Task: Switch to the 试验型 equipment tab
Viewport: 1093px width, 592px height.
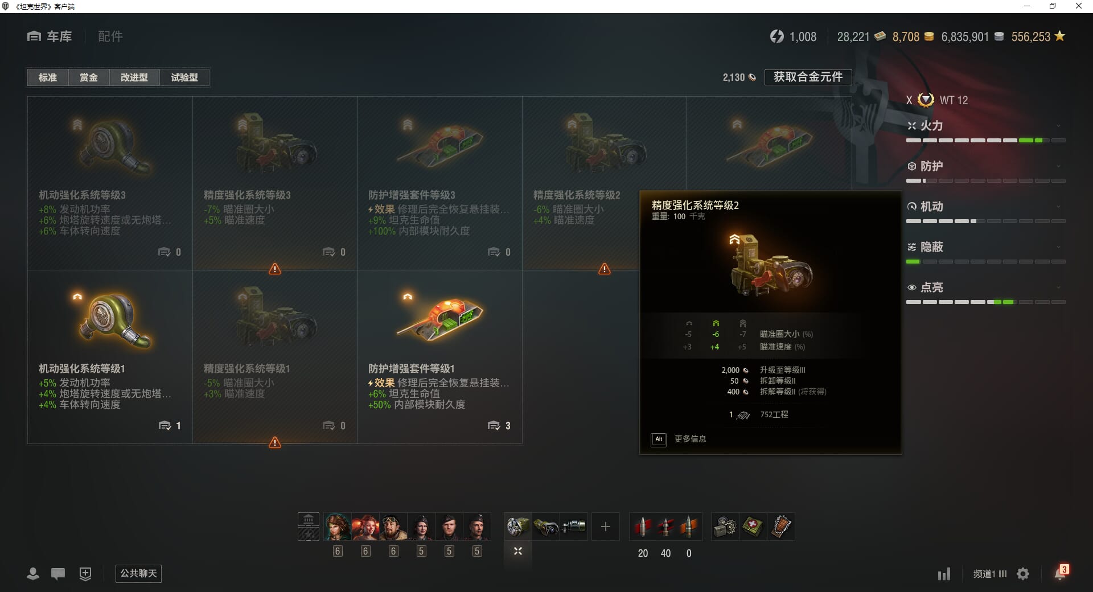Action: point(184,77)
